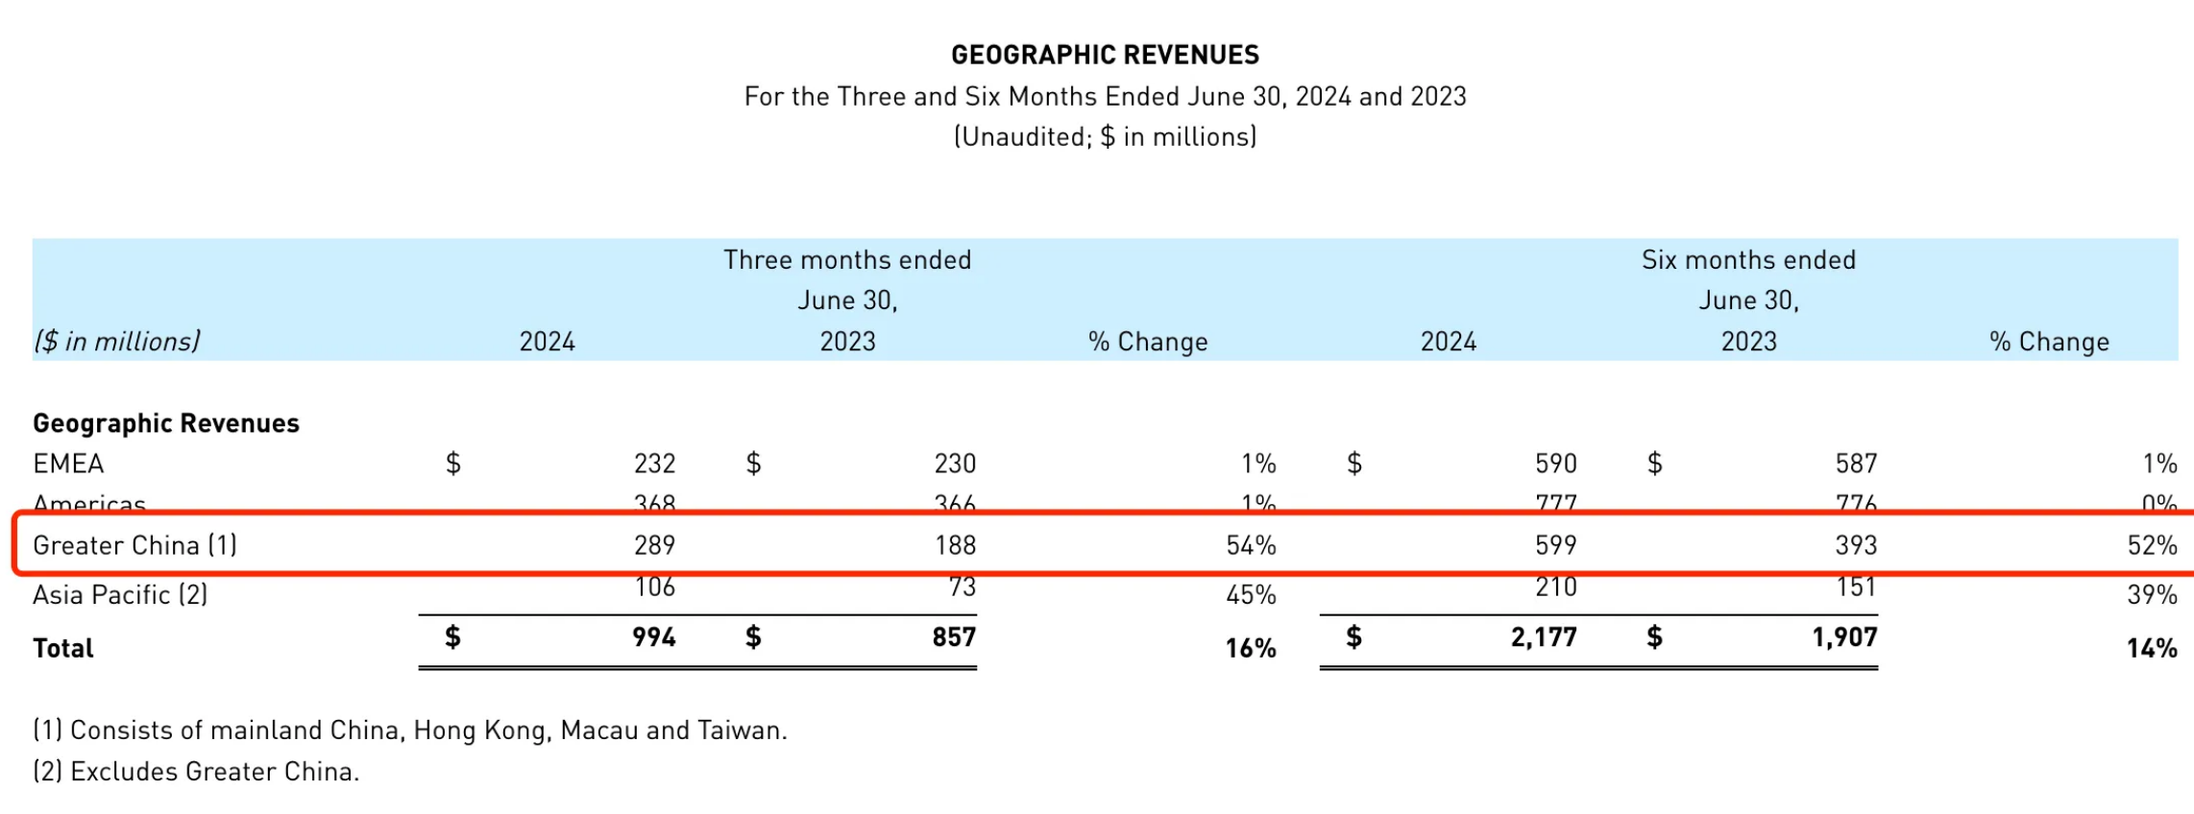
Task: Click the EMEA six-month 2023 value 587
Action: (1856, 464)
